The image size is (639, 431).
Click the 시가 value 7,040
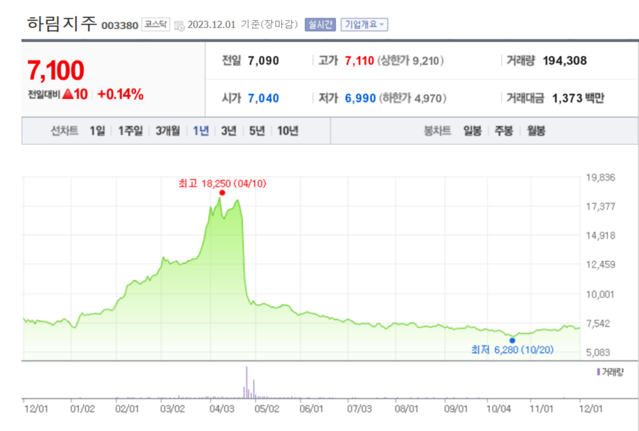tap(263, 98)
